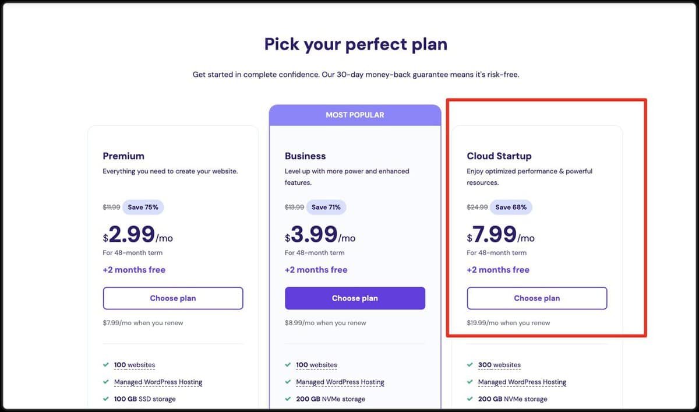
Task: Select Choose plan for Business
Action: pos(355,298)
